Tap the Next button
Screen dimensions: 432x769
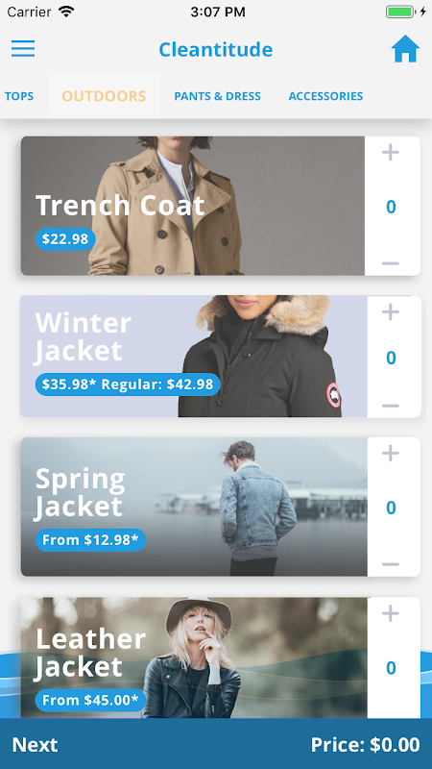35,745
